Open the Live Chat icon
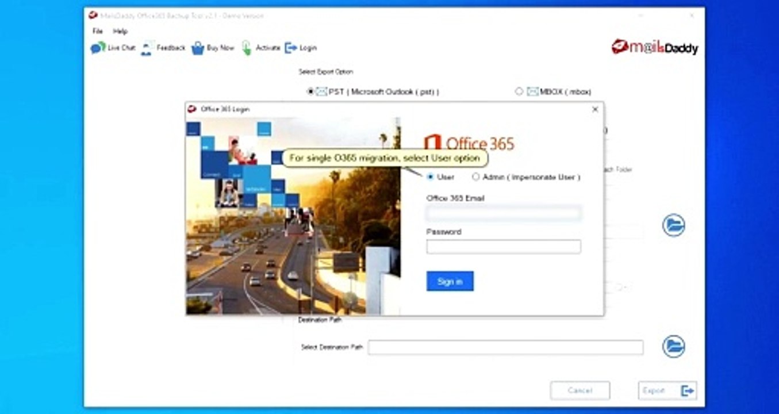The height and width of the screenshot is (414, 779). tap(98, 48)
